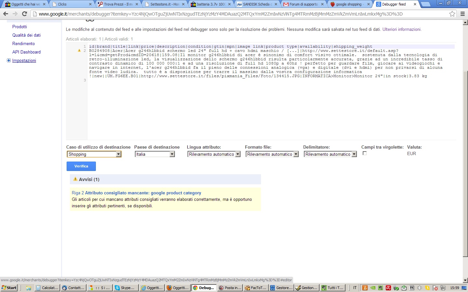Open the Windows Start button

click(9, 288)
